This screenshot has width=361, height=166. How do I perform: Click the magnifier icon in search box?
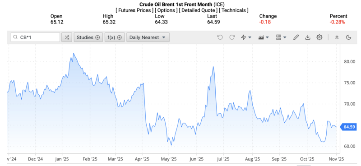tap(15, 37)
